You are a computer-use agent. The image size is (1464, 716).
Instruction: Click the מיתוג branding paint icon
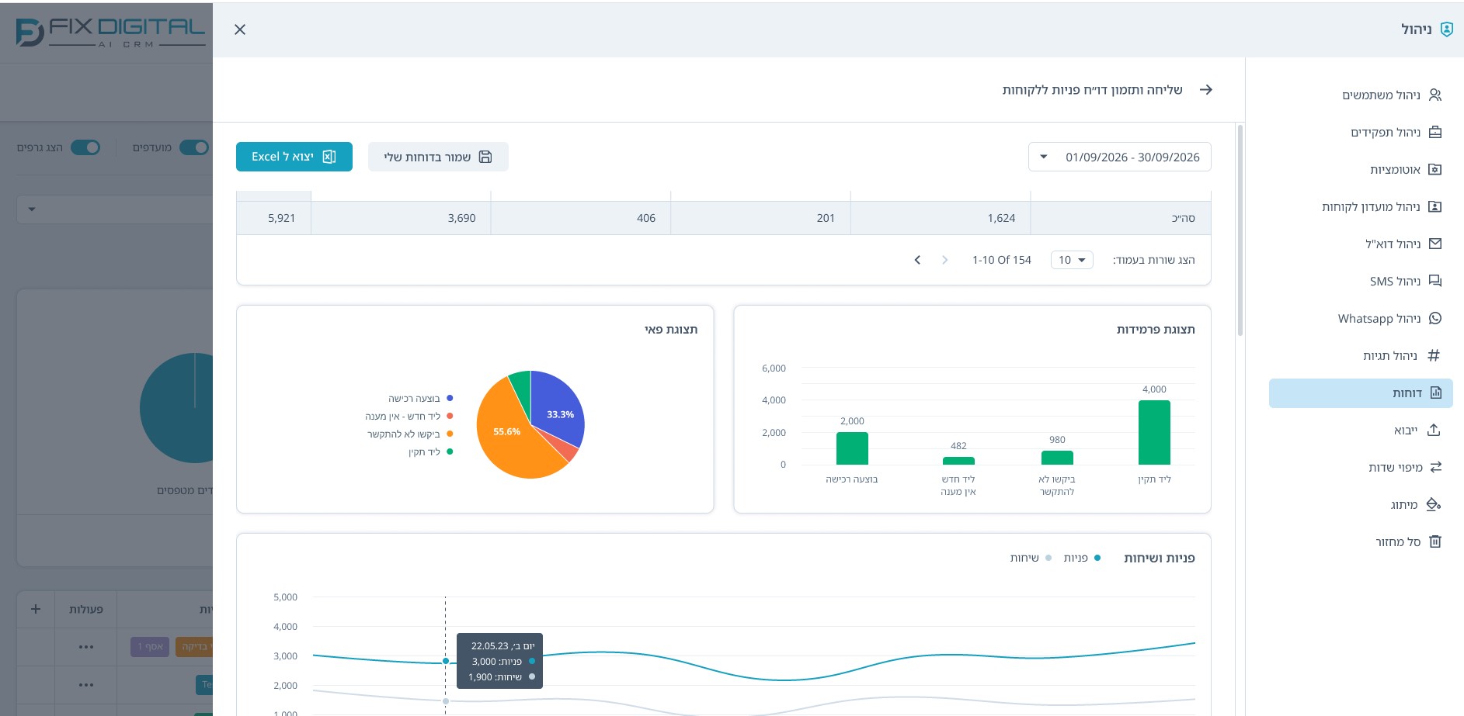1434,504
